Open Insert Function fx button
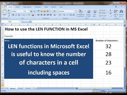Image resolution: width=127 pixels, height=95 pixels. [x=30, y=21]
